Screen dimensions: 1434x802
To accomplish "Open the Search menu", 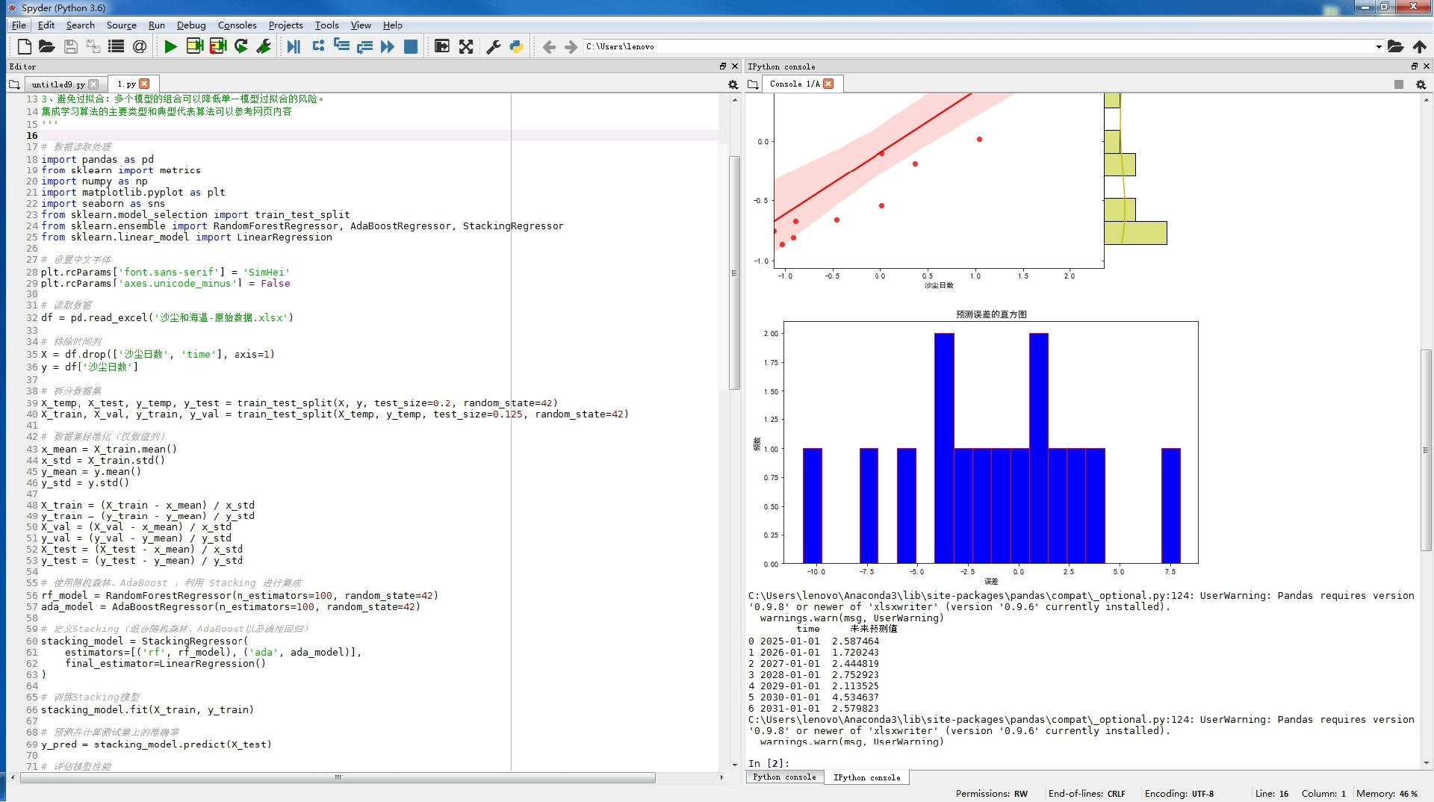I will tap(80, 25).
